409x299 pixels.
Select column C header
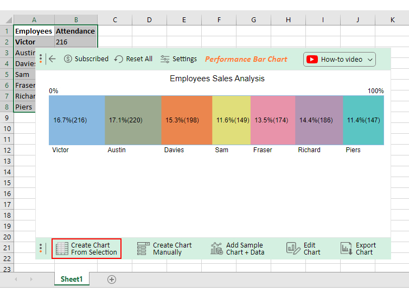115,20
